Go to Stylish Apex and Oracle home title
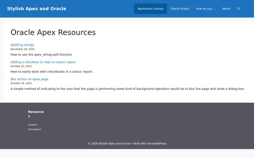The width and height of the screenshot is (254, 158). point(37,9)
